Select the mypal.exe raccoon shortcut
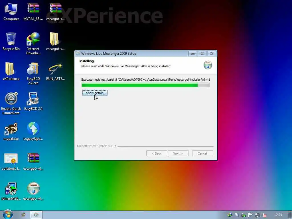Screen dimensions: 292x219 [x=11, y=131]
